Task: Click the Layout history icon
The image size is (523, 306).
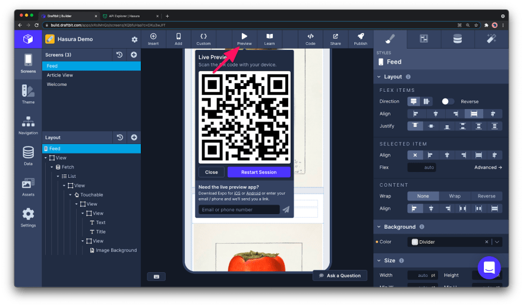Action: pyautogui.click(x=119, y=137)
